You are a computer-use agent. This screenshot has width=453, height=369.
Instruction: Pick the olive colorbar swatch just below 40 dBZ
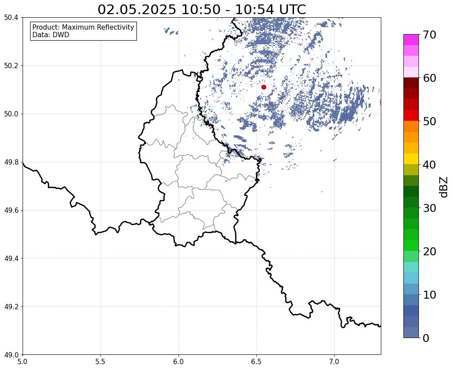[x=411, y=170]
